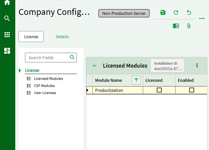The image size is (209, 150).
Task: Toggle the side panel layout icon
Action: pyautogui.click(x=176, y=26)
